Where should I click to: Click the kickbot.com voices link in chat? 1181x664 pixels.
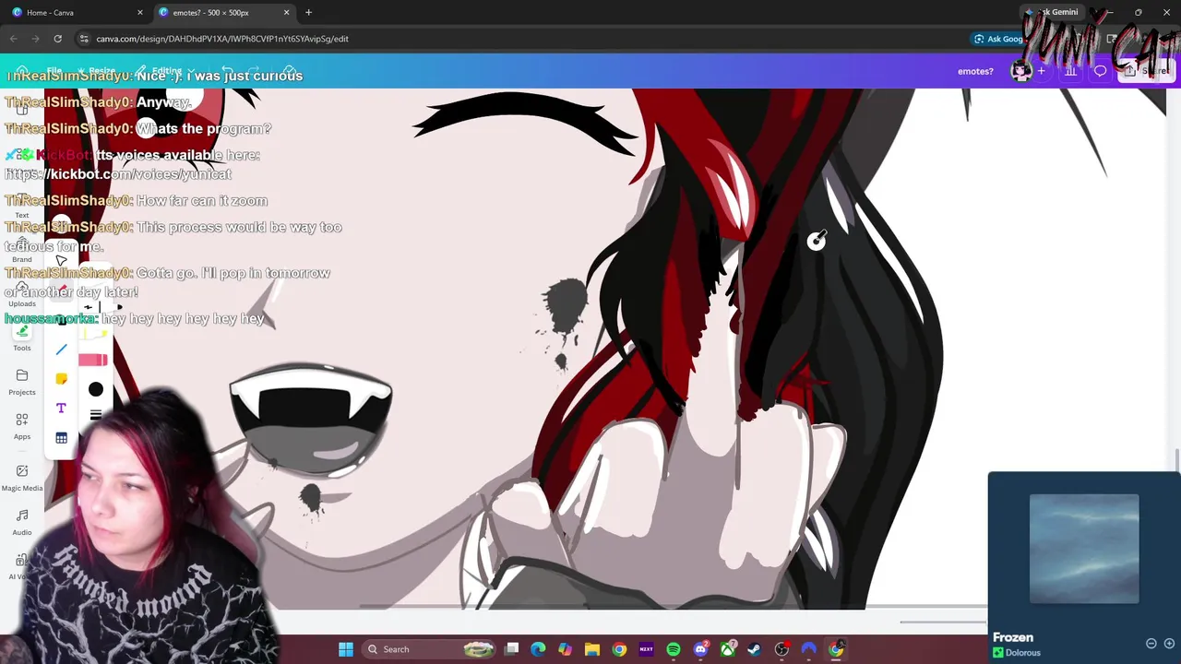(118, 174)
